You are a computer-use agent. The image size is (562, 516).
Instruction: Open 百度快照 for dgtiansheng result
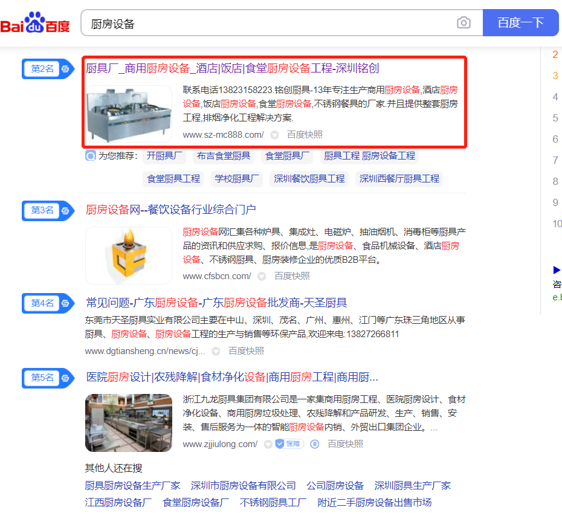246,351
